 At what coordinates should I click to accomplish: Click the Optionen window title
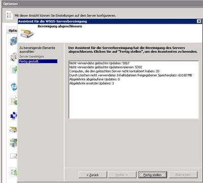pyautogui.click(x=11, y=4)
